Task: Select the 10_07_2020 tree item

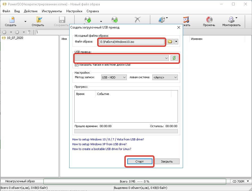Action: tap(15, 38)
